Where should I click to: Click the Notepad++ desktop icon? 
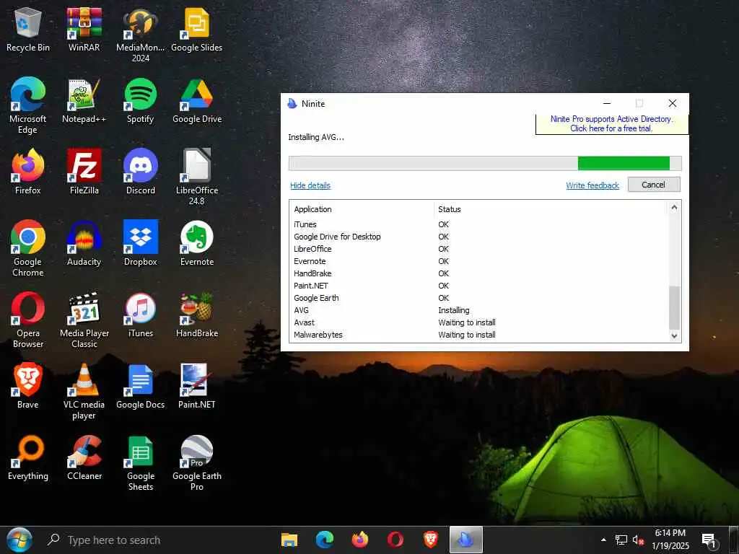coord(84,101)
